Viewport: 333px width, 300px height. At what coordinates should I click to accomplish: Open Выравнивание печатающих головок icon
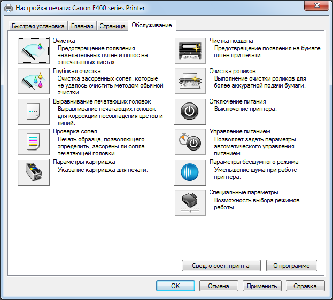click(34, 112)
